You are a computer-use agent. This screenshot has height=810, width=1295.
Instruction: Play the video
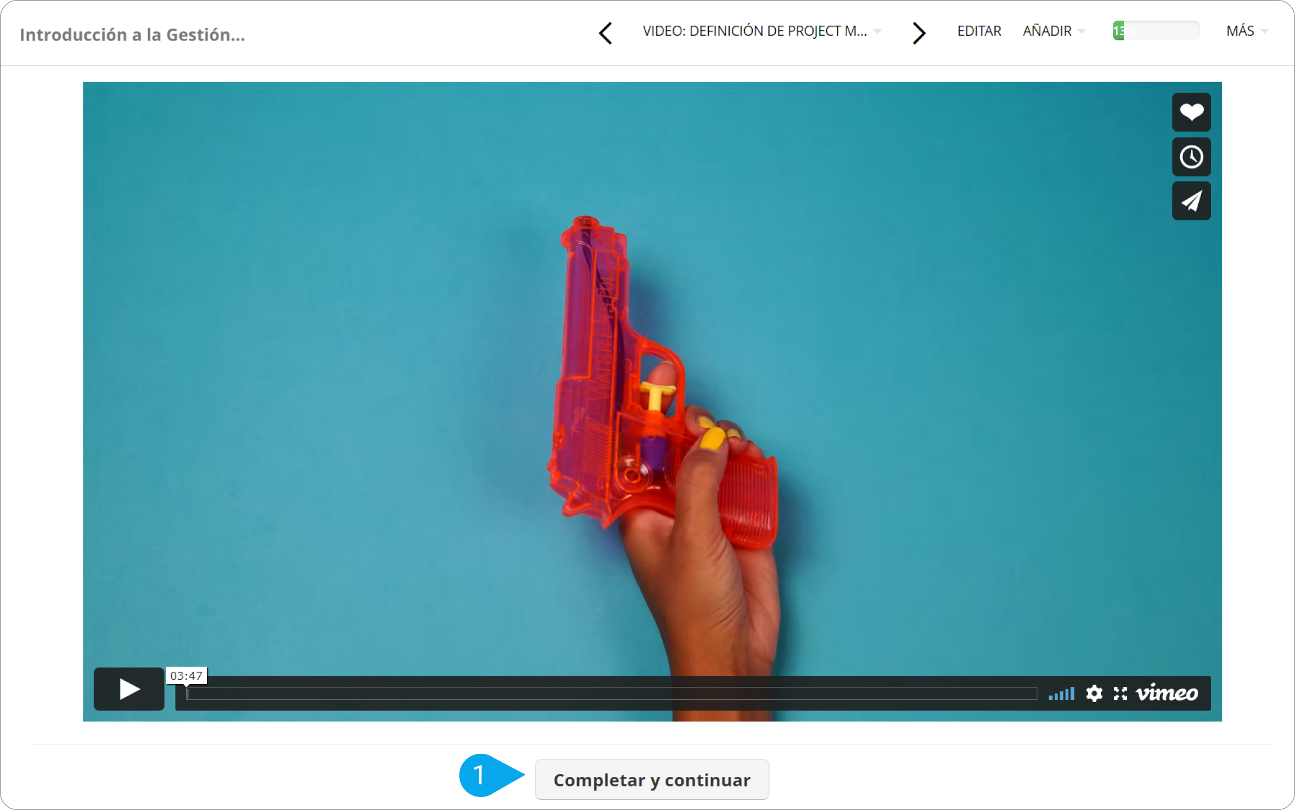129,689
